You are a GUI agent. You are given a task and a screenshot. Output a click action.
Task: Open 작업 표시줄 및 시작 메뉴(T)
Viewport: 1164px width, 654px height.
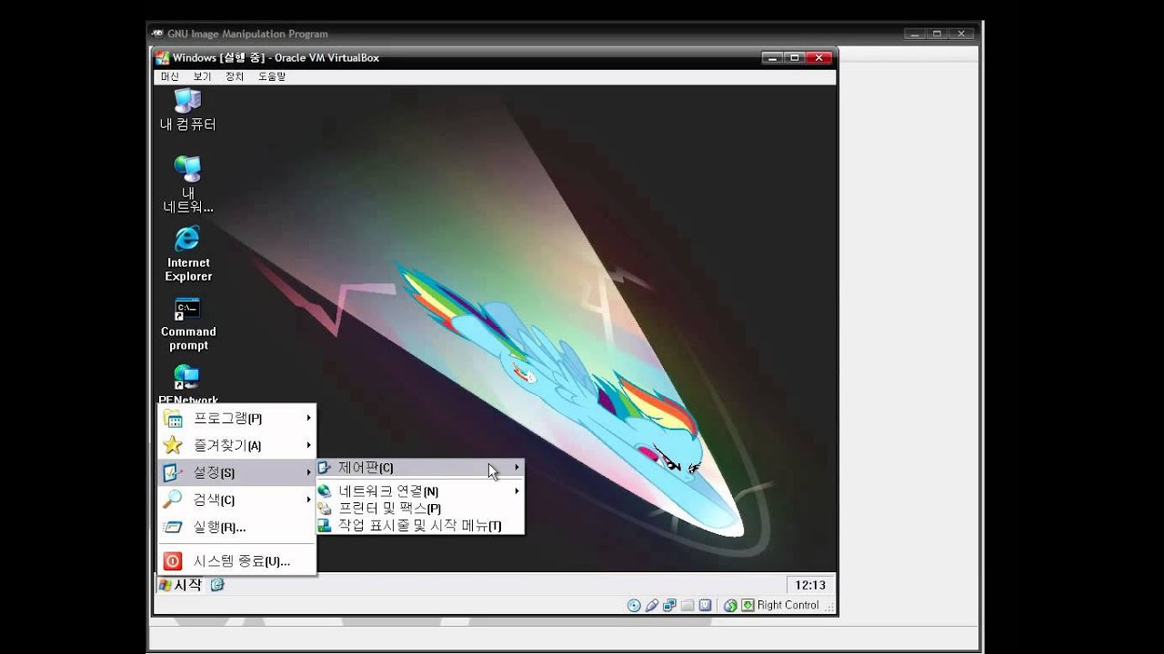pos(420,526)
